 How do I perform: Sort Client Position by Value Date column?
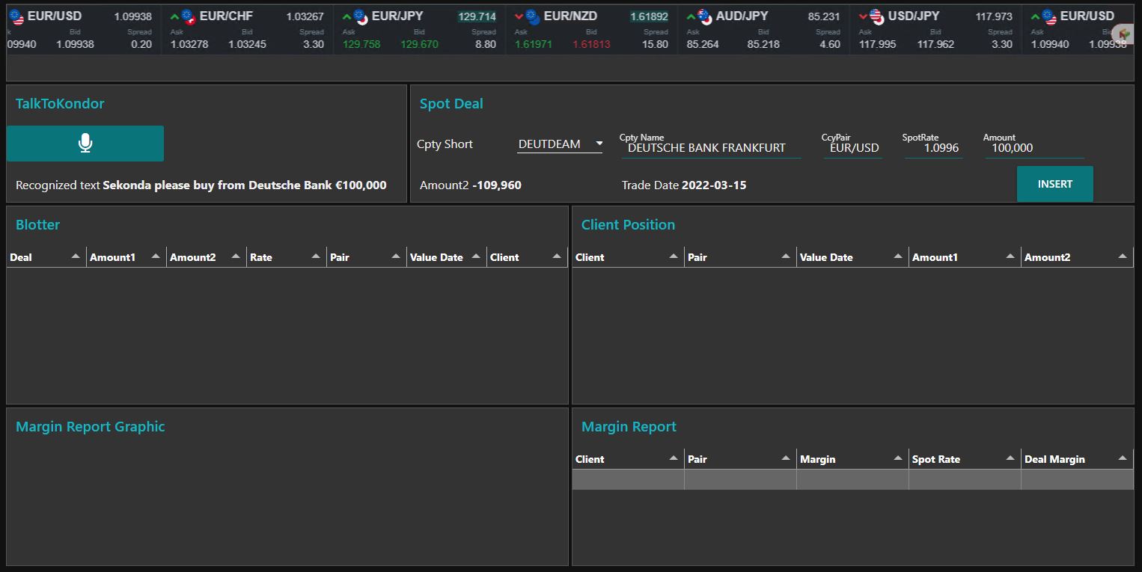pos(852,257)
